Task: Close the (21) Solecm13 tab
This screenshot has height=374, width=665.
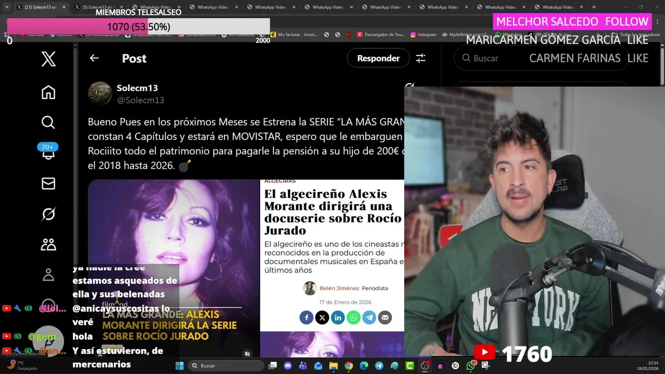Action: click(64, 7)
